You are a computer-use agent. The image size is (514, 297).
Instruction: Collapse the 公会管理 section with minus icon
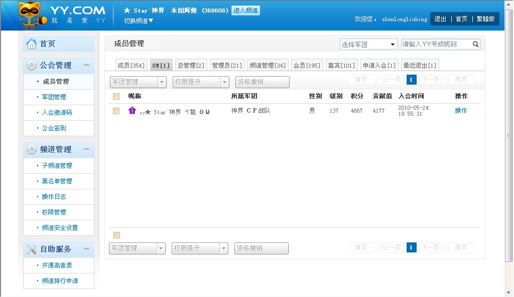[86, 65]
